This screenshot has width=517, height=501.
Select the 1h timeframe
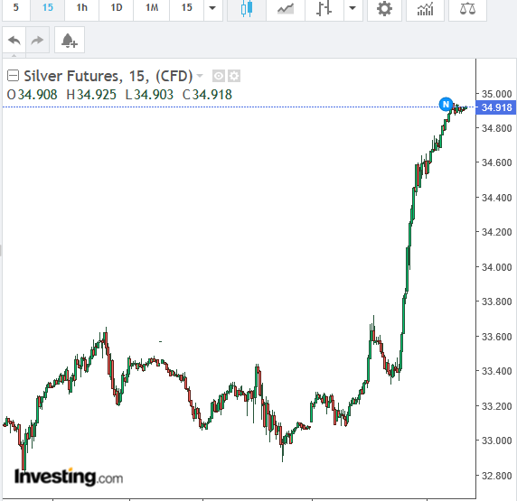pos(81,7)
